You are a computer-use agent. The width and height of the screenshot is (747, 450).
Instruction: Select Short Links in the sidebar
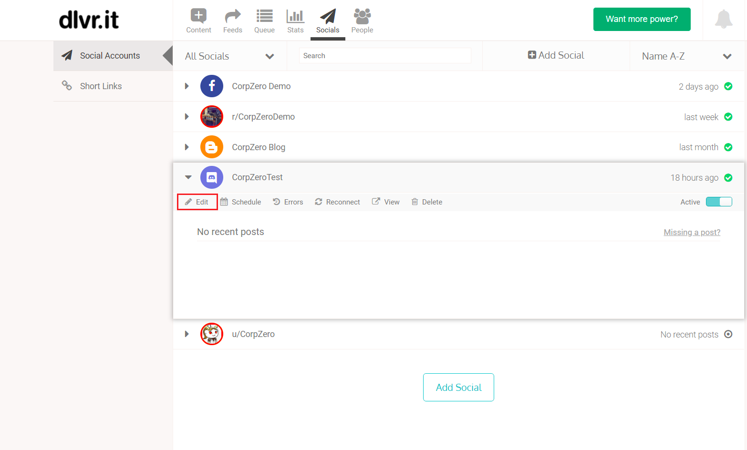(101, 86)
